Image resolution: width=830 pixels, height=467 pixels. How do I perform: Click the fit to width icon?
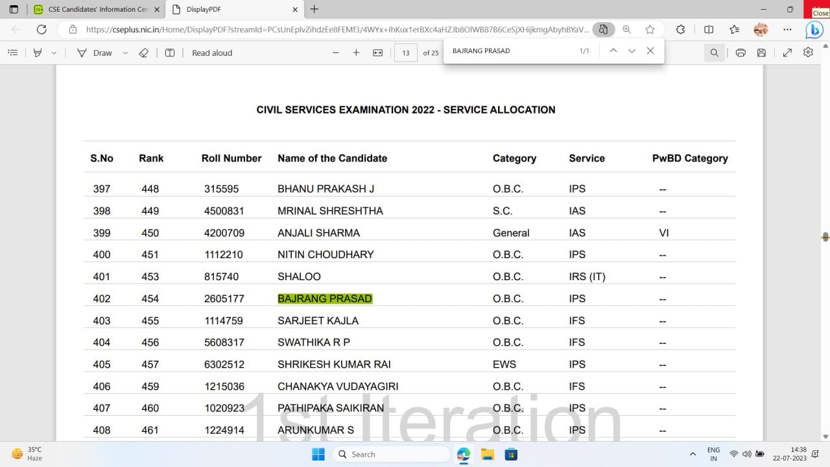(378, 53)
